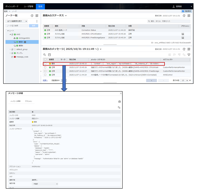Open the 確認状態 未確認 dropdown
This screenshot has width=198, height=191.
[45, 184]
